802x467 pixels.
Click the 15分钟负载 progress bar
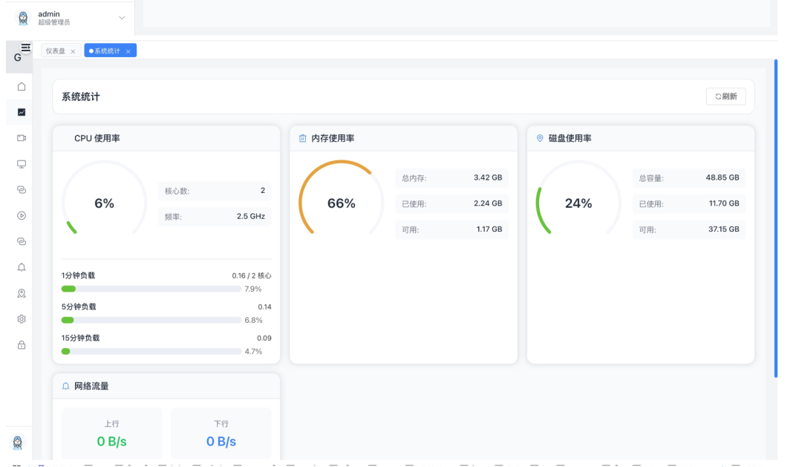(151, 351)
